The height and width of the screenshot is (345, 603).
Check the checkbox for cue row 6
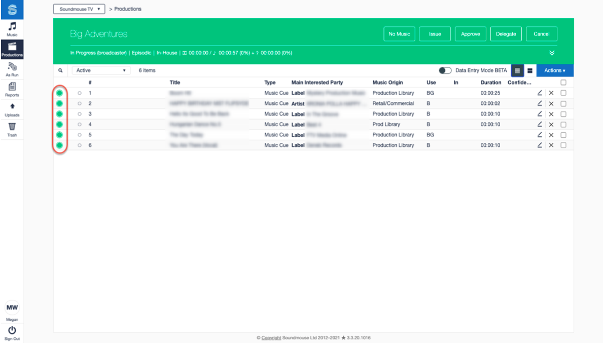563,145
